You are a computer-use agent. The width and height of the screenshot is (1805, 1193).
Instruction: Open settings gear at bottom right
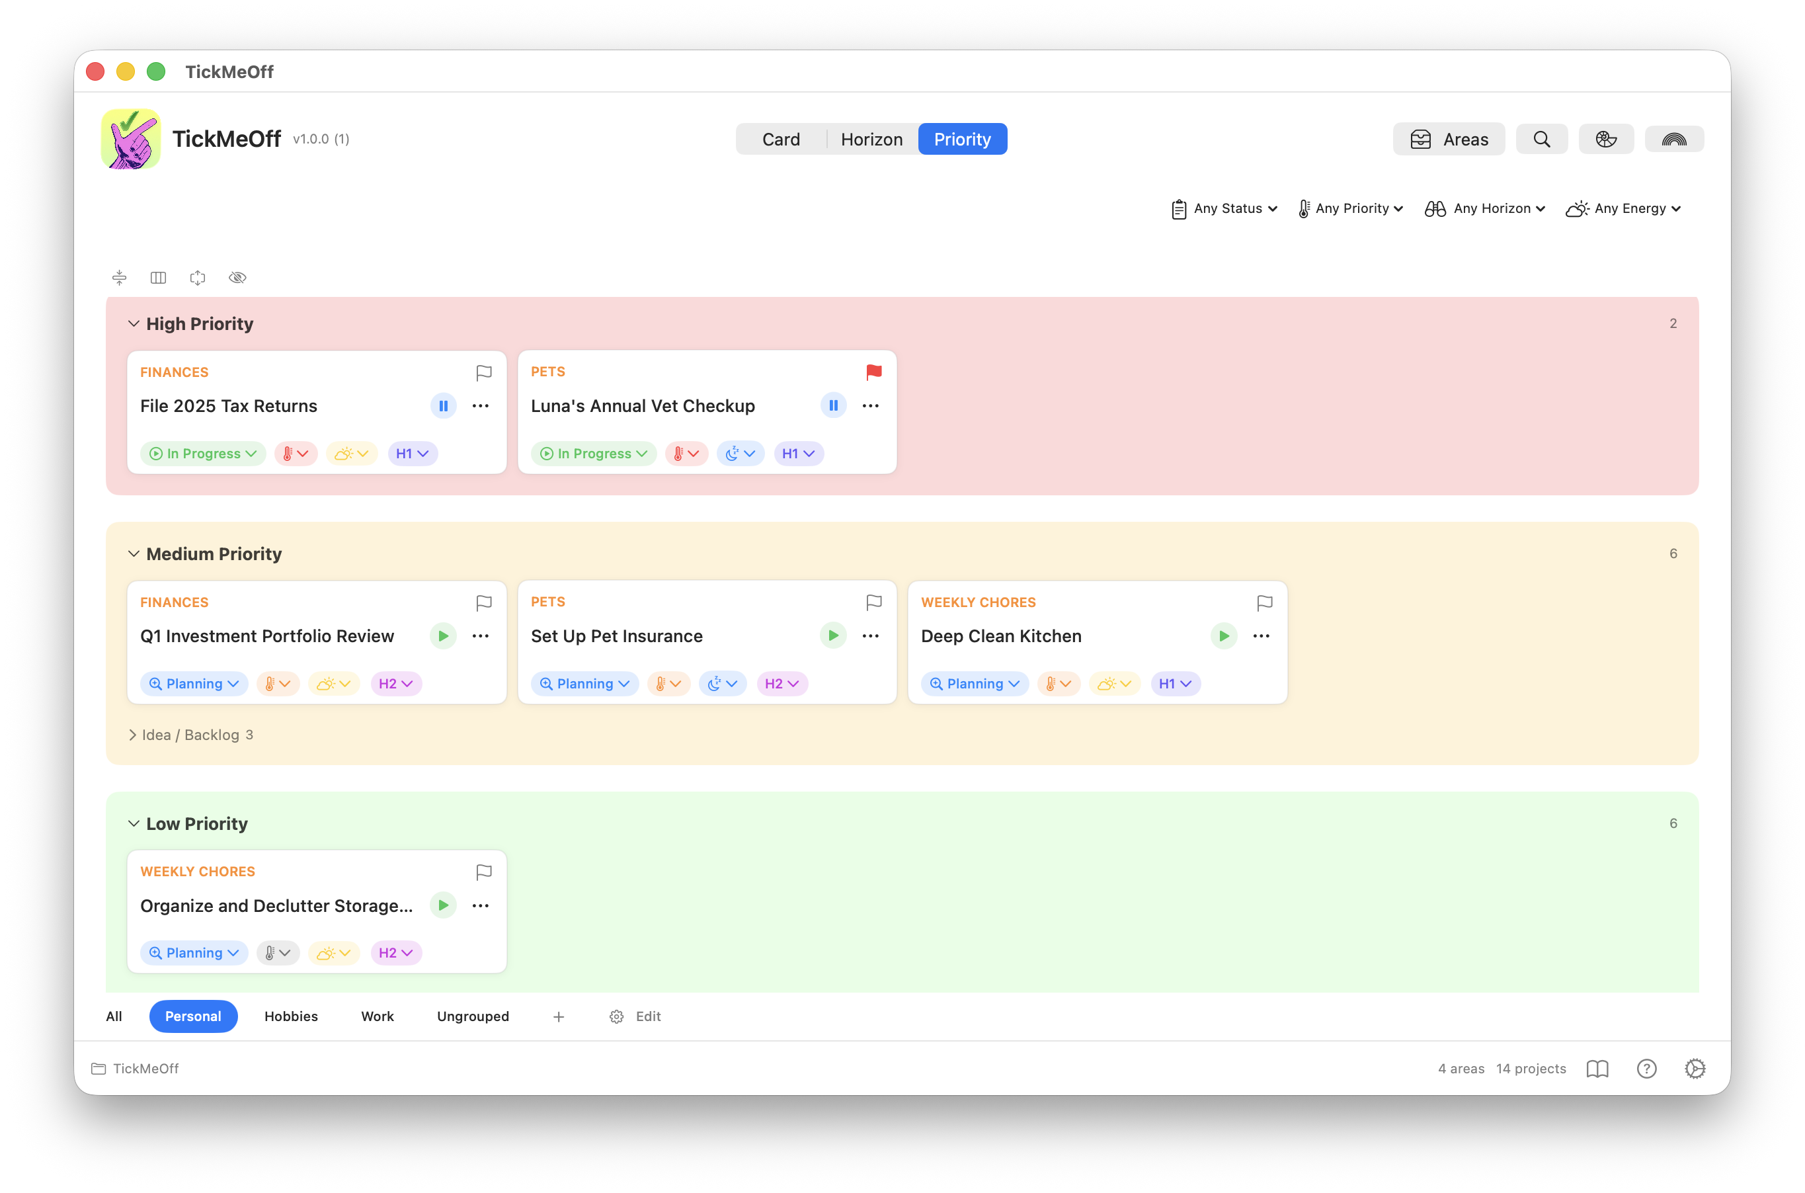(1694, 1068)
